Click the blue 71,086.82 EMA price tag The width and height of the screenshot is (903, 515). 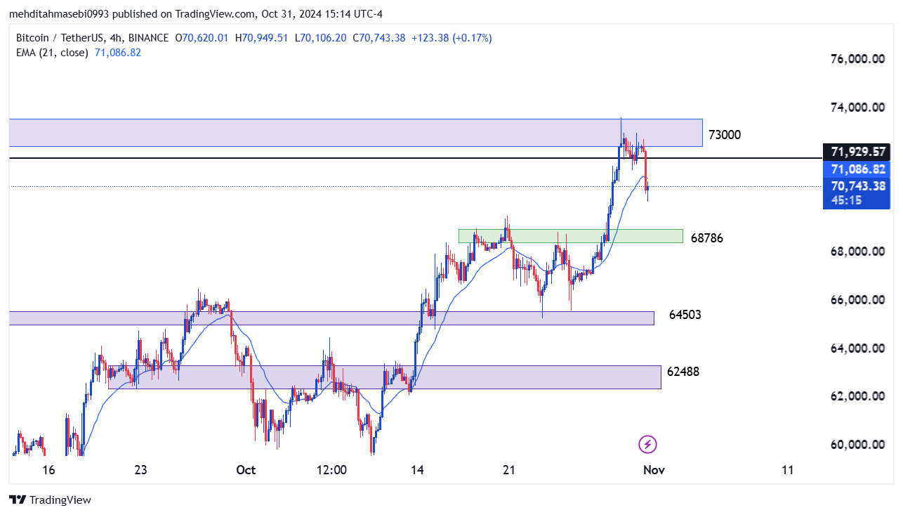point(856,169)
